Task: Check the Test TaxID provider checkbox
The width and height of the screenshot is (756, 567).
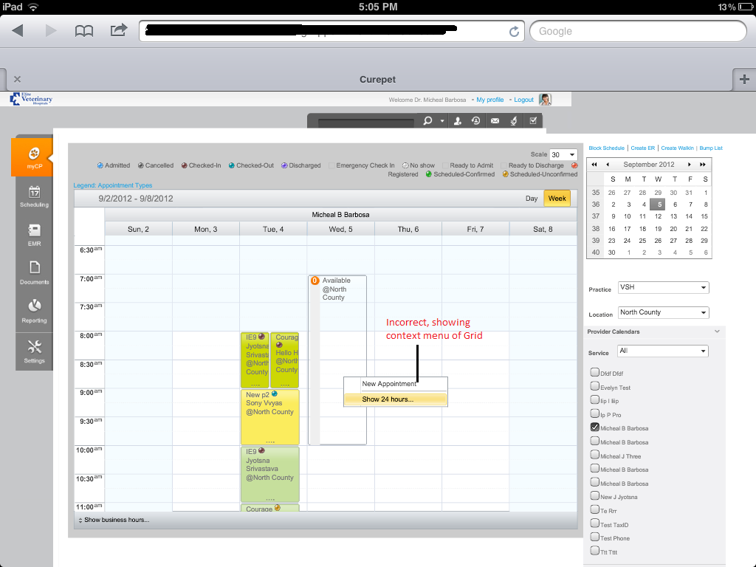Action: tap(594, 523)
